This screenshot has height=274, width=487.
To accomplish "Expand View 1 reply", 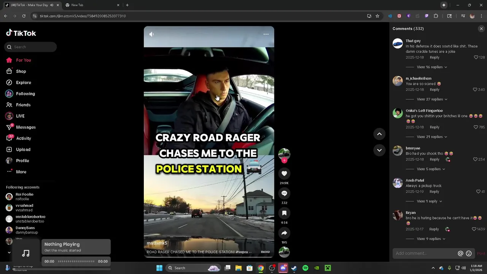I will (x=430, y=201).
